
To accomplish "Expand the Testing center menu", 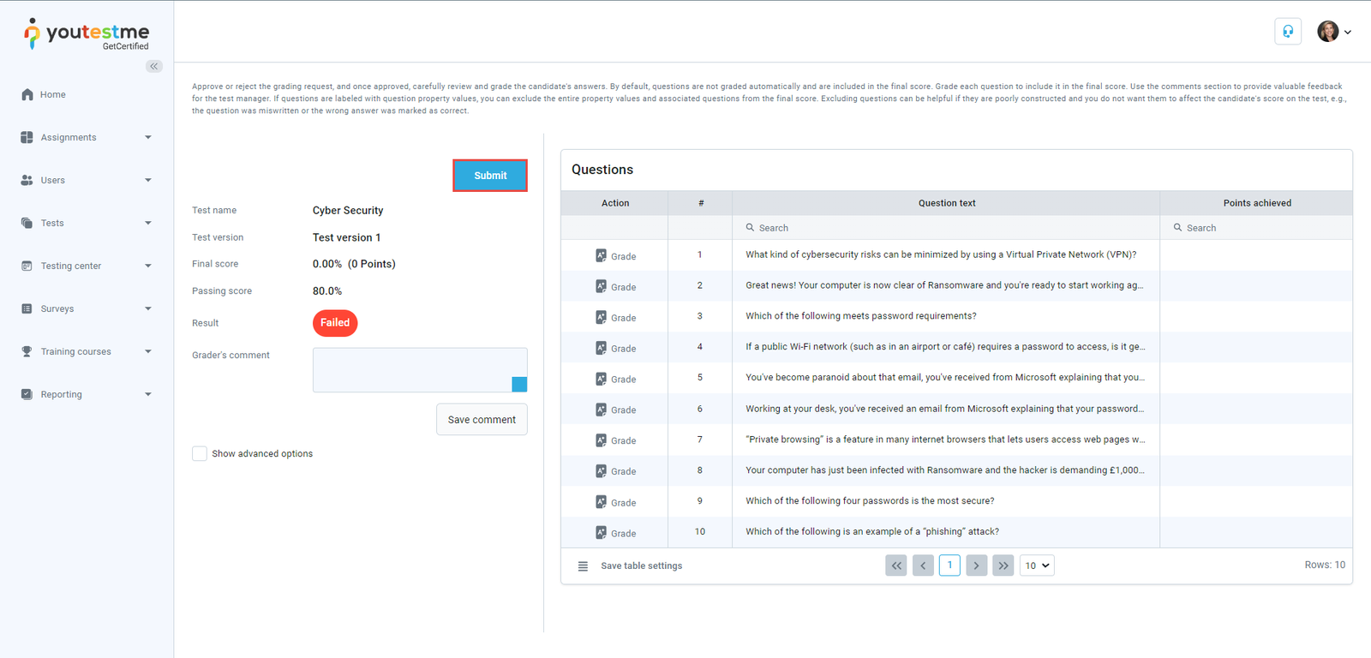I will pyautogui.click(x=86, y=266).
